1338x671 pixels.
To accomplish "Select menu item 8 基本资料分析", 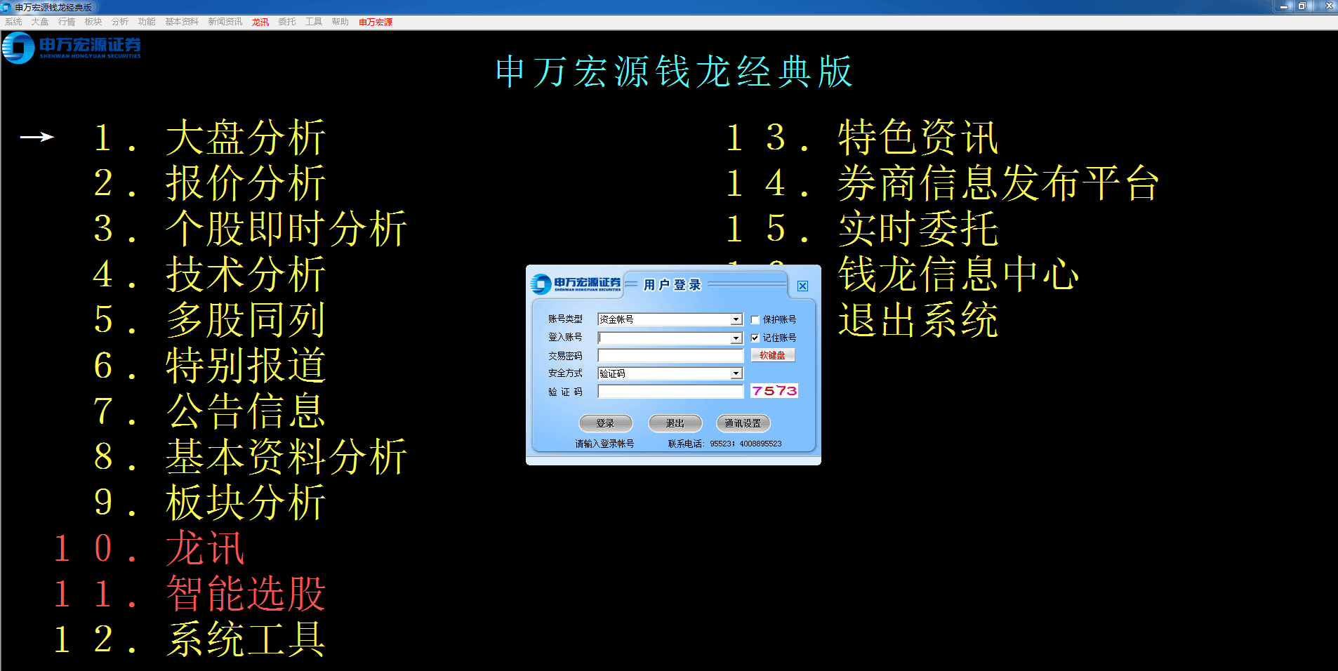I will pos(250,456).
